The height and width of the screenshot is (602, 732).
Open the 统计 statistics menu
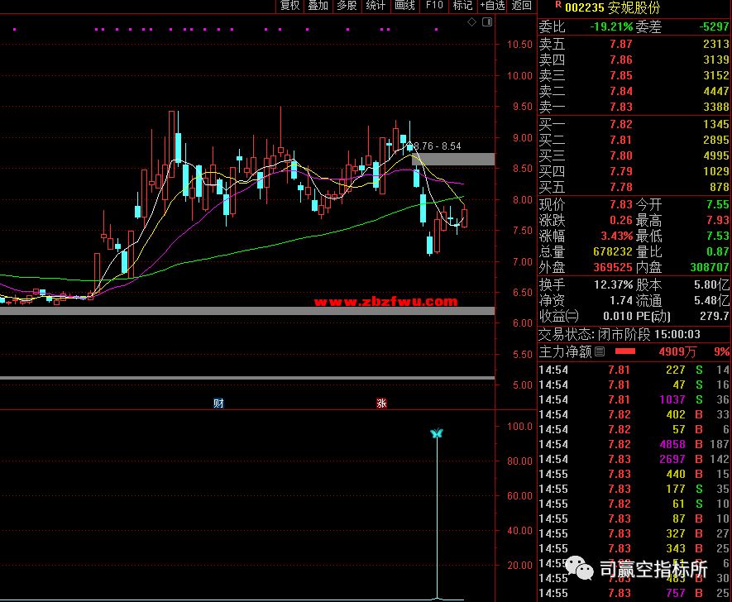pos(376,6)
